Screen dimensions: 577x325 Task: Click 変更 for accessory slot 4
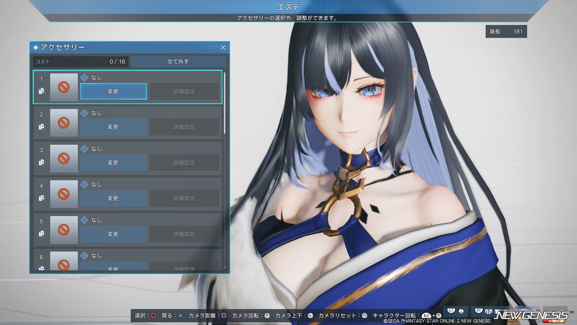[113, 198]
